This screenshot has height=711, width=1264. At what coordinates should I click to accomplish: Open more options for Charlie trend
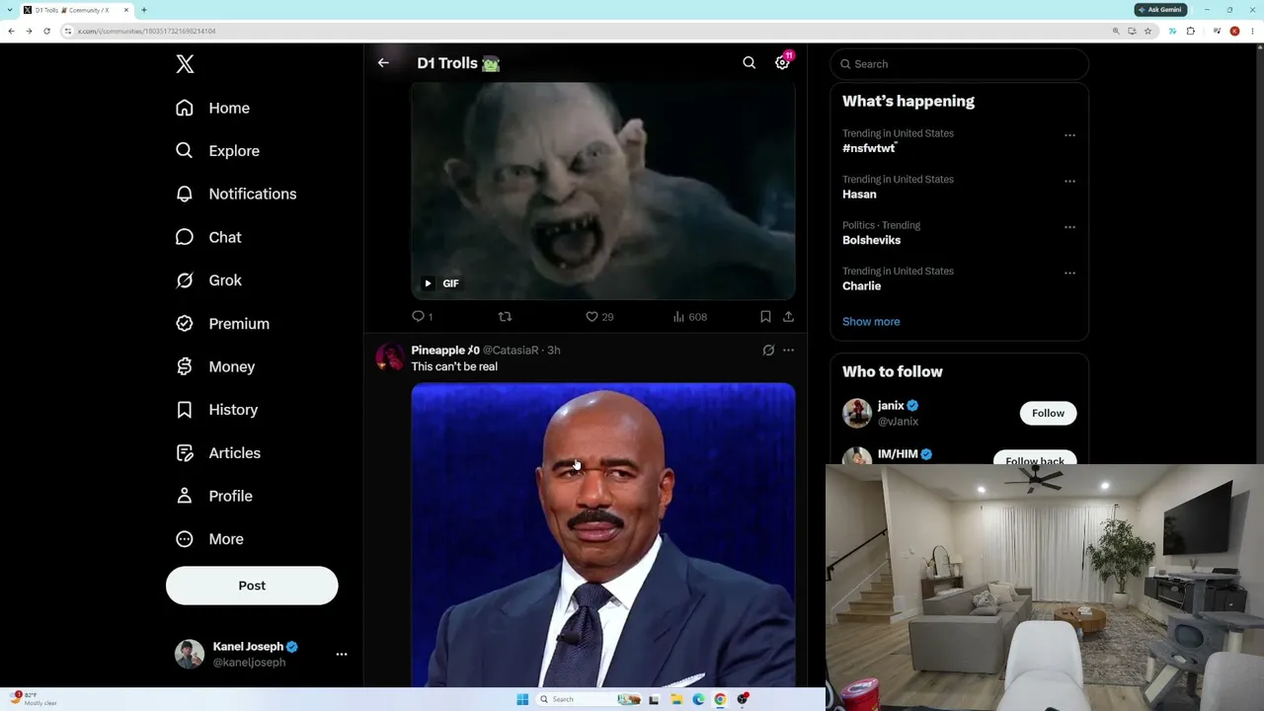click(1069, 274)
